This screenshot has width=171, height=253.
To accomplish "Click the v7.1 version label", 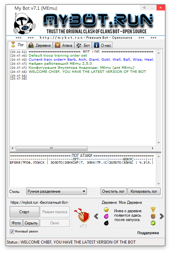I will tap(83, 226).
